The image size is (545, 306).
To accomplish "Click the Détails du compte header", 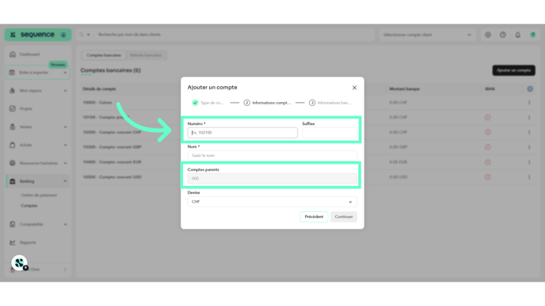I will [x=99, y=89].
